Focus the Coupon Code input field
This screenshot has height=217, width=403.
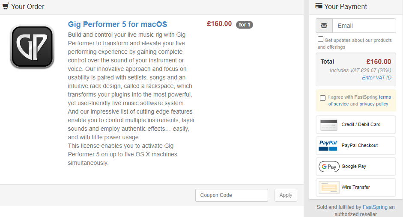(232, 195)
